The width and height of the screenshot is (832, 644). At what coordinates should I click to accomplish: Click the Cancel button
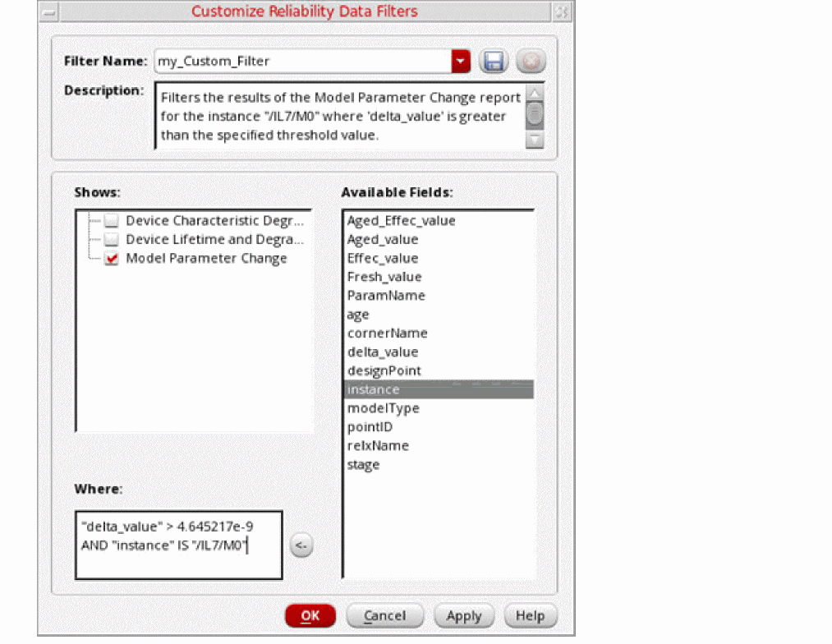pyautogui.click(x=384, y=616)
